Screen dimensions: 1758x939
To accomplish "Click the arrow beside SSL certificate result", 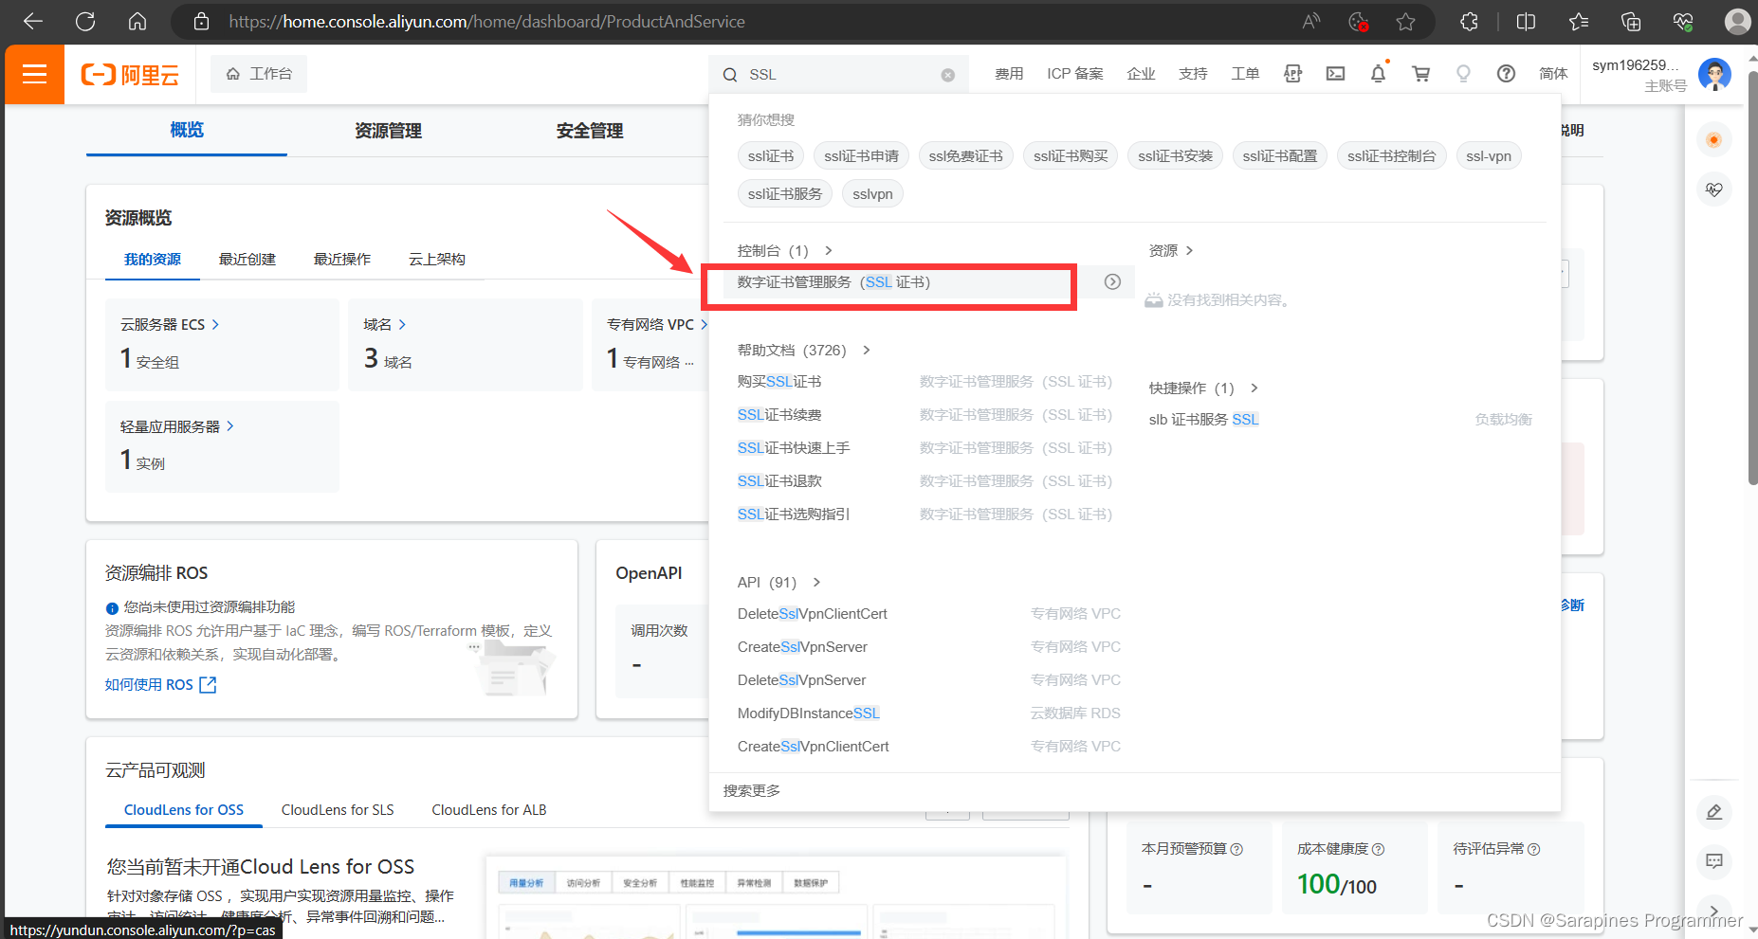I will 1112,281.
